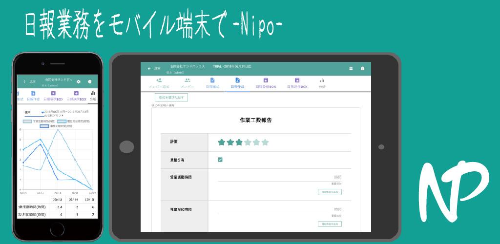
Task: Open the メンバー追加 tab on tablet
Action: point(159,83)
